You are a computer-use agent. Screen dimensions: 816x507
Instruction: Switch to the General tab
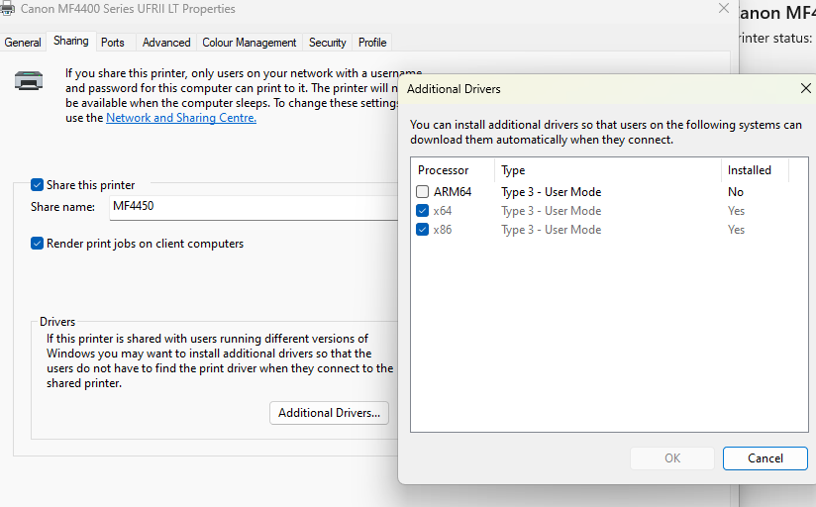(x=23, y=43)
